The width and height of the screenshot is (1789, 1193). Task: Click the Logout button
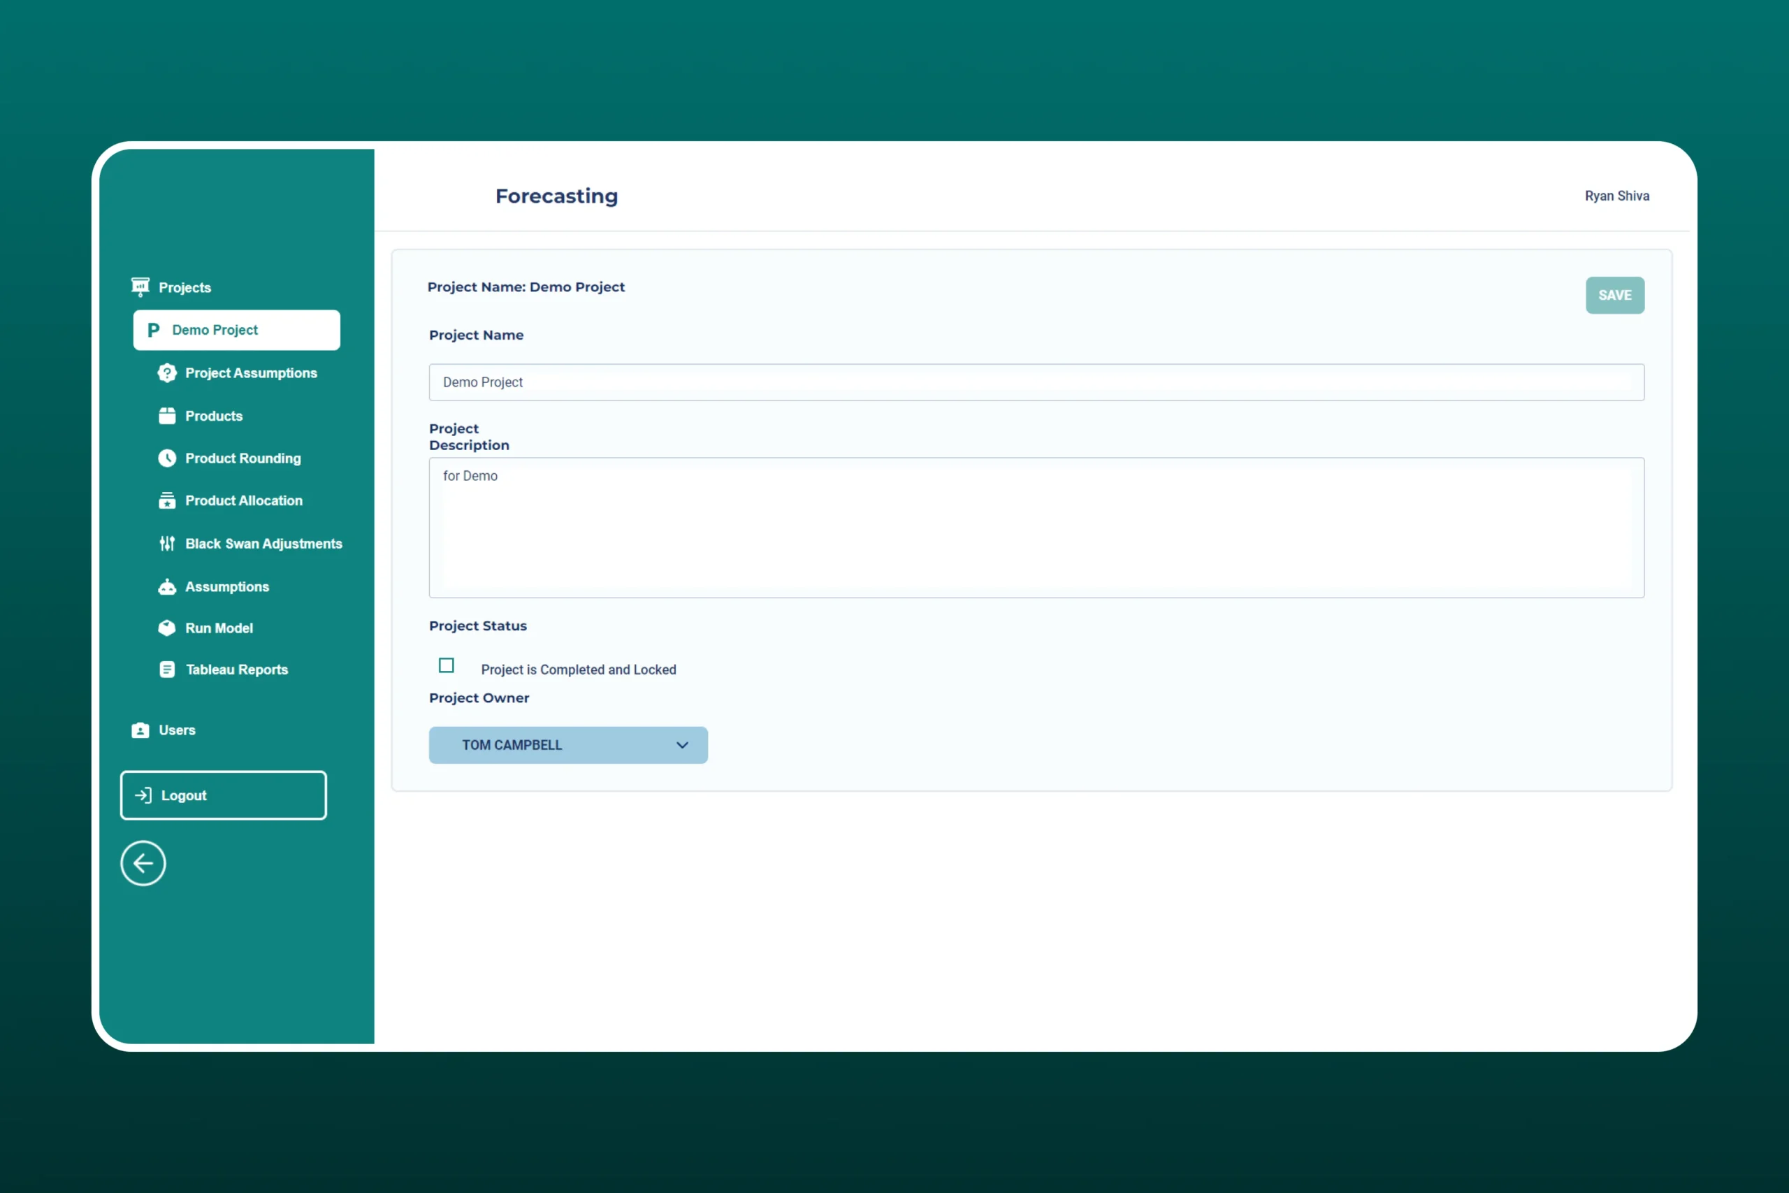coord(224,795)
